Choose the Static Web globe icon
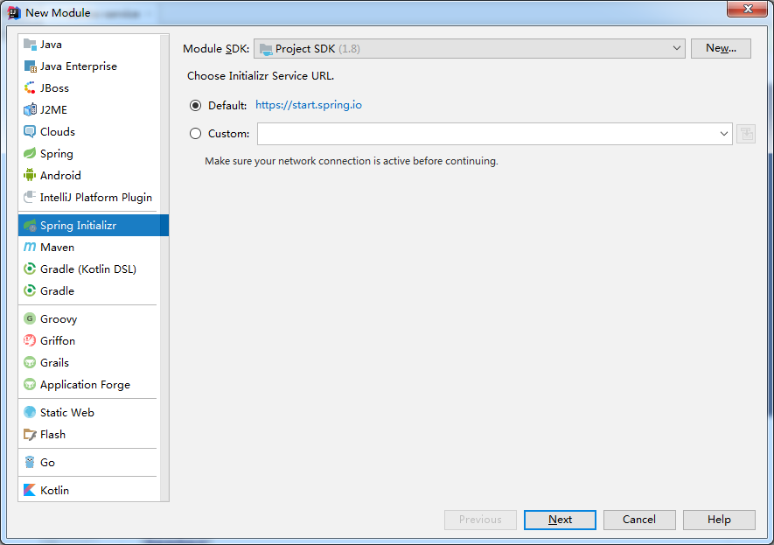 (30, 412)
